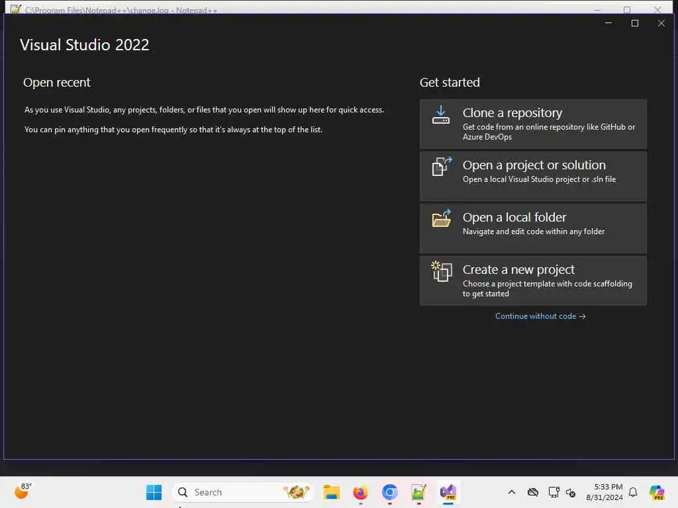Click the Open a local folder icon
678x508 pixels.
pos(442,218)
